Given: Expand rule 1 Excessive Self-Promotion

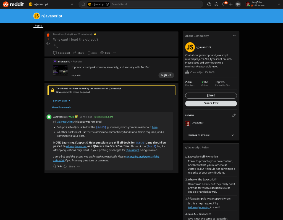Looking at the screenshot, I should tap(211, 156).
